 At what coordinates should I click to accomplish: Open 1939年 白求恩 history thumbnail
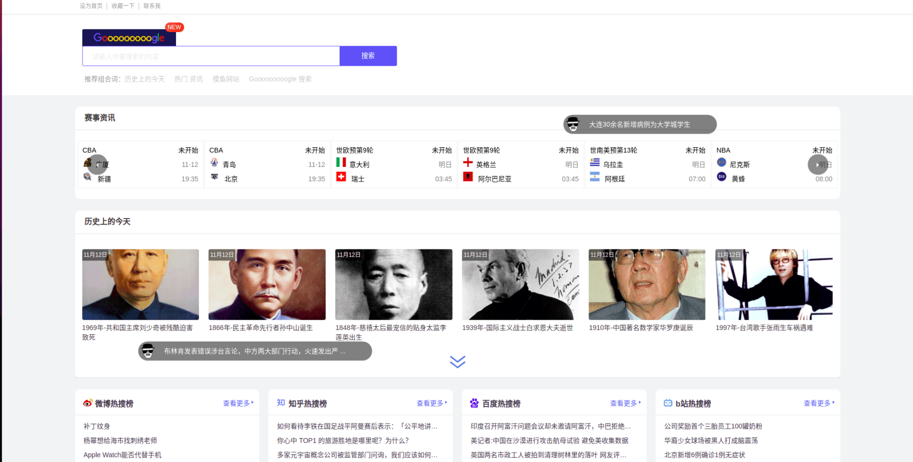(x=521, y=284)
